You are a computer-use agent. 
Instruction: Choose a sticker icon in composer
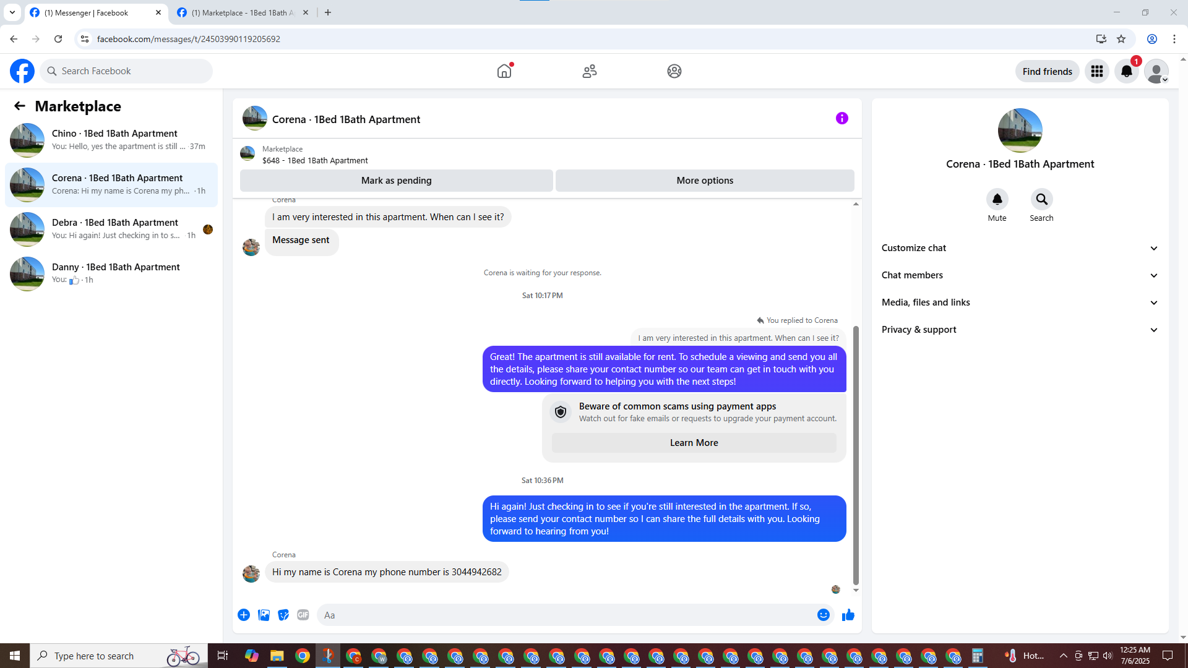click(x=283, y=615)
